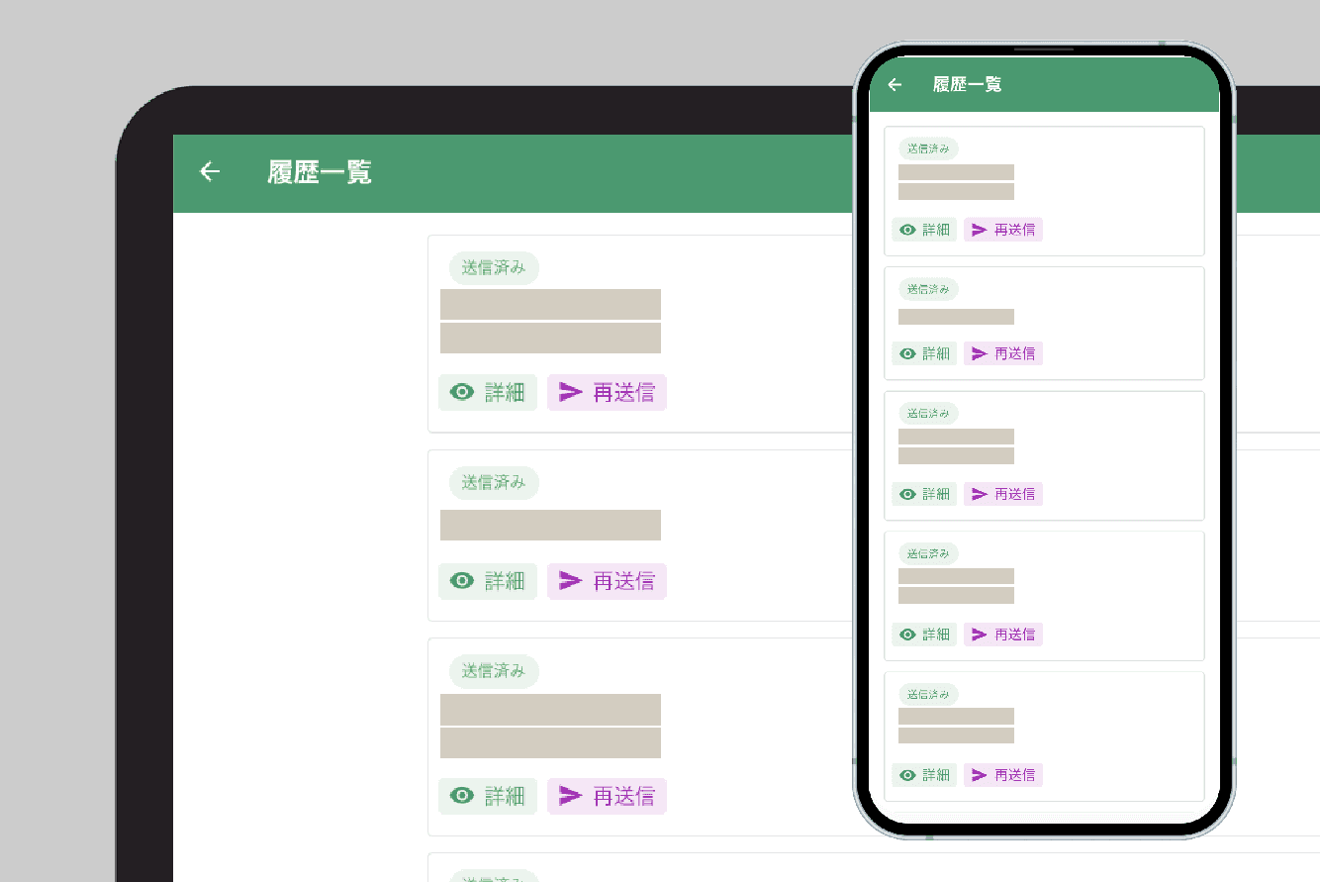Viewport: 1320px width, 882px height.
Task: Tap the 送信済み chip on phone's third card
Action: 928,414
